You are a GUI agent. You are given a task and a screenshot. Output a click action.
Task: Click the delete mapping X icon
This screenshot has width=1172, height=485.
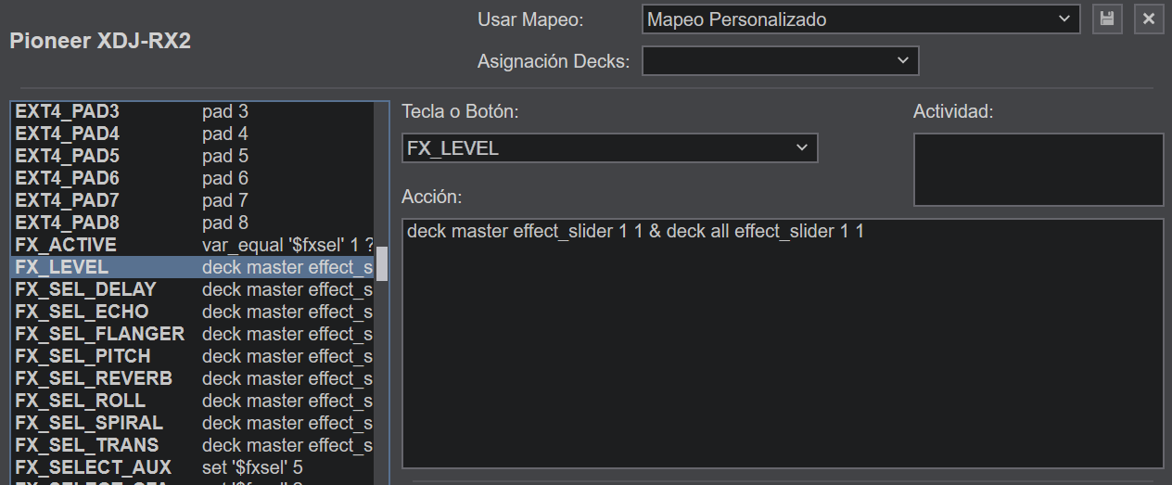1149,19
